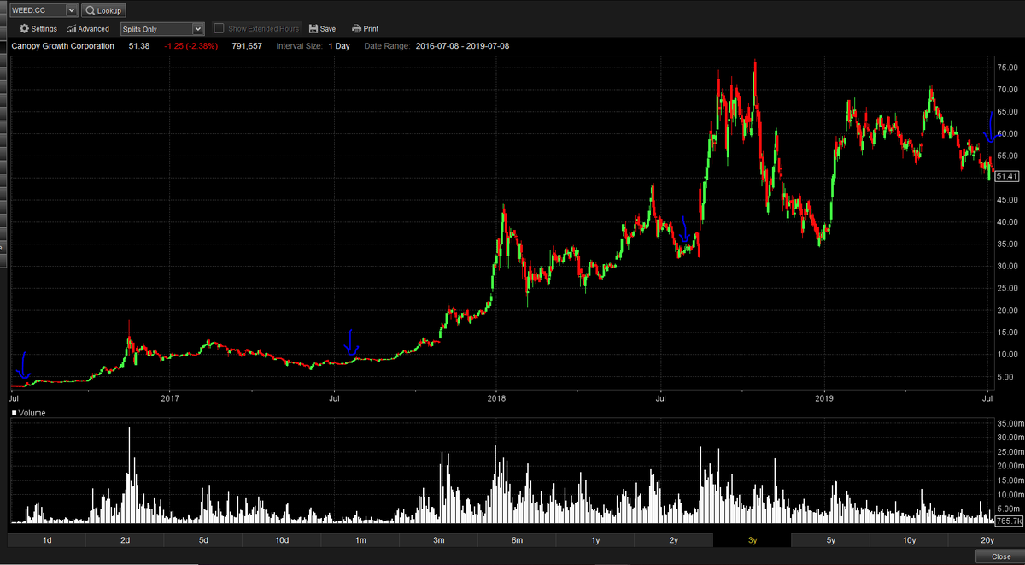Screen dimensions: 1025x565
Task: Select the 10y range tab
Action: click(x=909, y=540)
